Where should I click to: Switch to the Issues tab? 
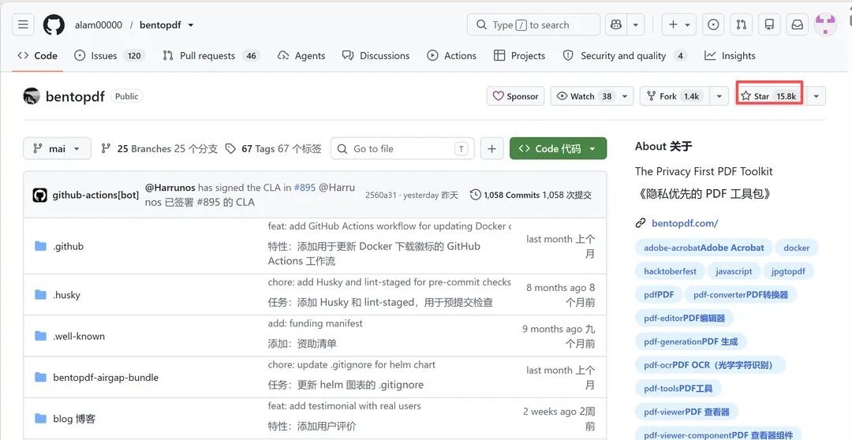109,55
